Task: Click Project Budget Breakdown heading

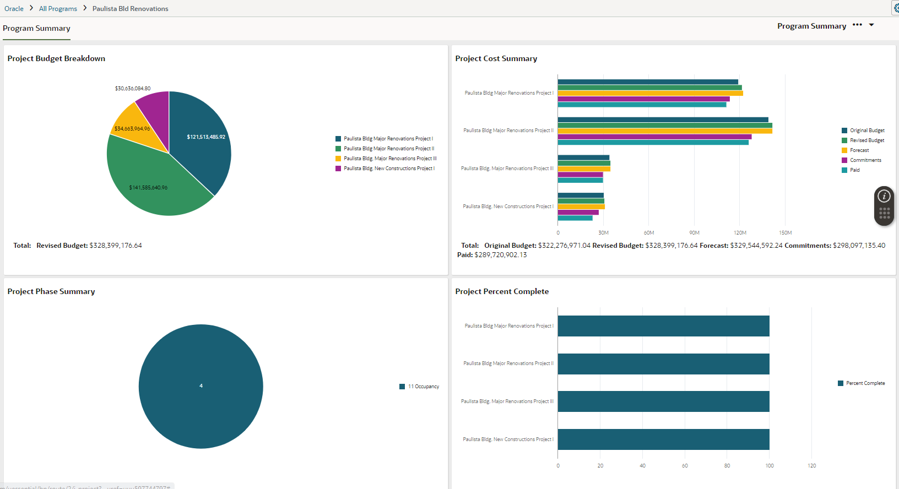Action: pos(56,58)
